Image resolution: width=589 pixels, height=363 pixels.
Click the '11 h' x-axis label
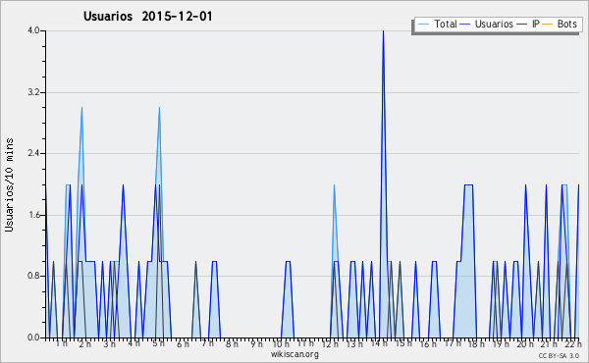coord(305,343)
